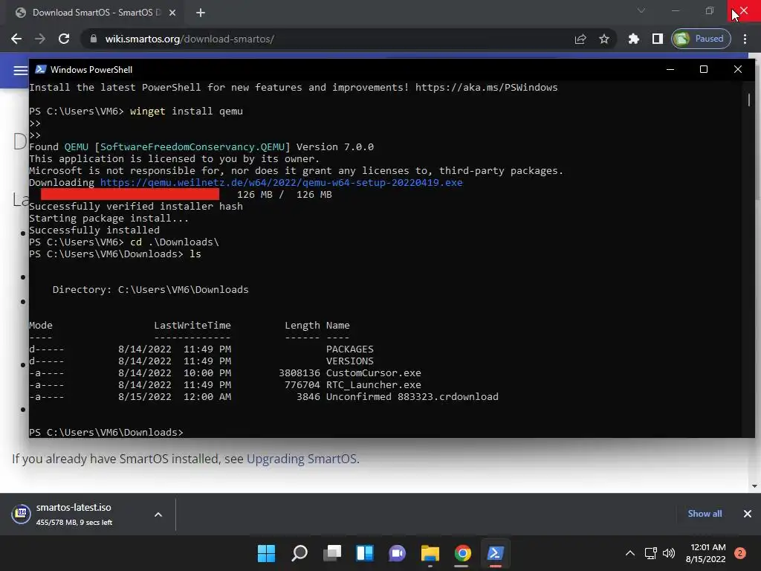Open a new Chrome tab
The image size is (761, 571).
pos(201,13)
